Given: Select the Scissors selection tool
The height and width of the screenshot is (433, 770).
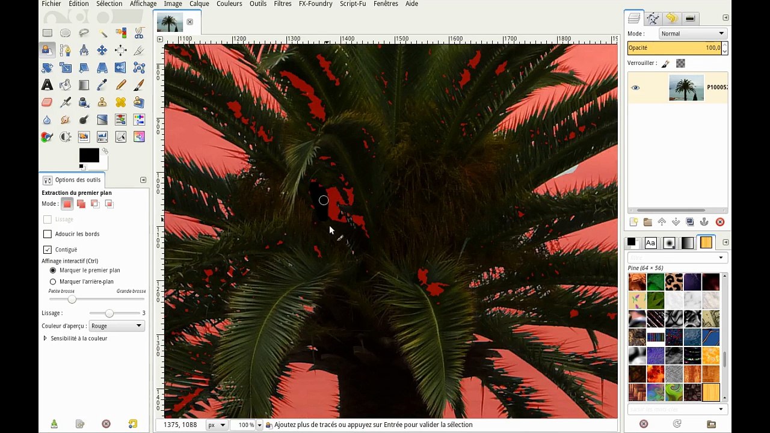Looking at the screenshot, I should point(139,33).
